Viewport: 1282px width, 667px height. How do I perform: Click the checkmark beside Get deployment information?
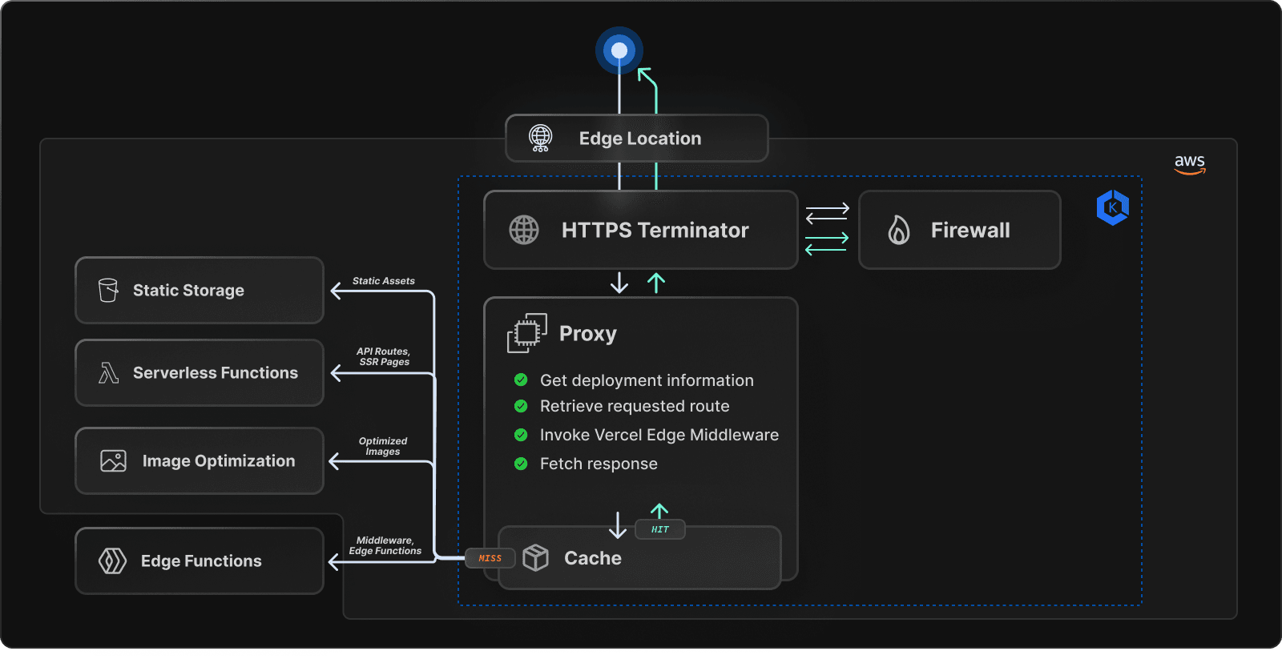[521, 380]
